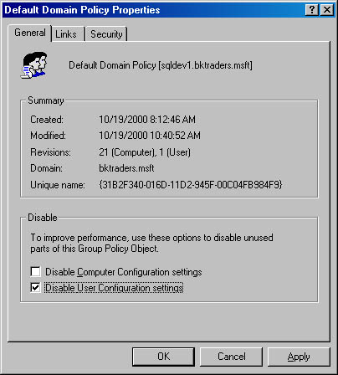The image size is (338, 375).
Task: Open the Security tab
Action: [x=106, y=34]
